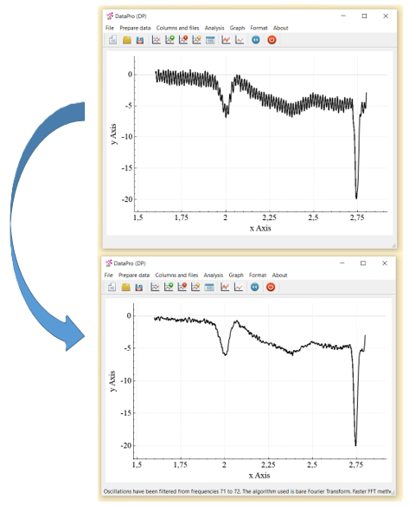Viewport: 409px width, 506px height.
Task: Open Prepare data menu in top window
Action: point(135,28)
